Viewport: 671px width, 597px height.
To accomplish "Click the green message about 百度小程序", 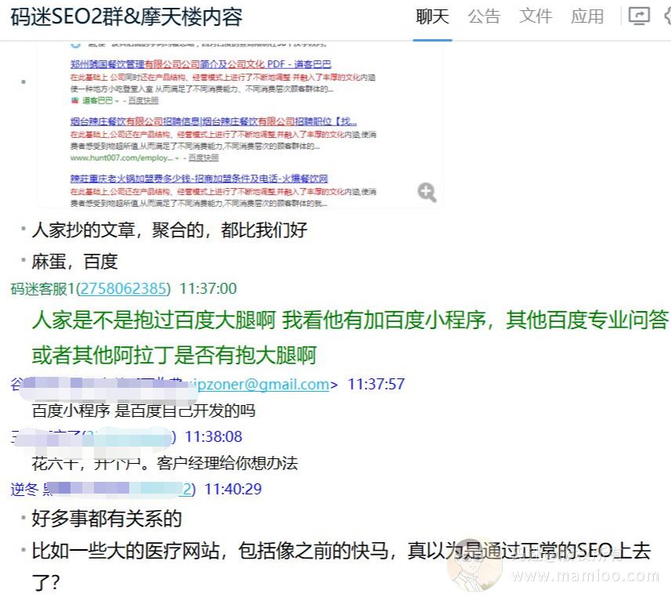I will tap(349, 337).
